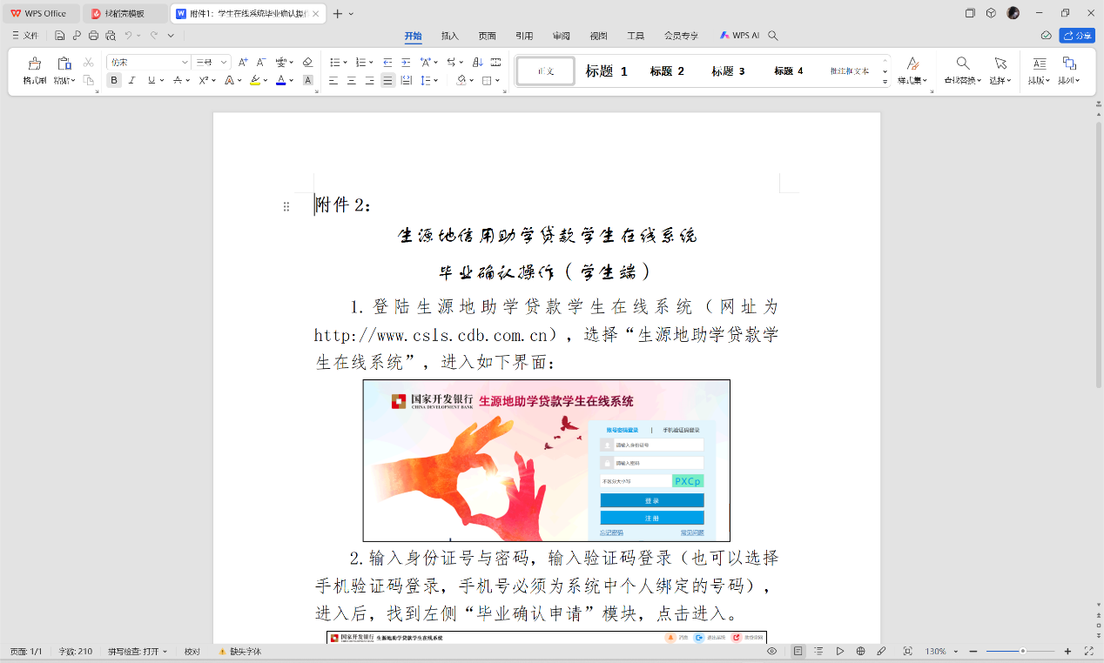Click the blue 分享 (Share) button
The height and width of the screenshot is (663, 1104).
(x=1077, y=36)
